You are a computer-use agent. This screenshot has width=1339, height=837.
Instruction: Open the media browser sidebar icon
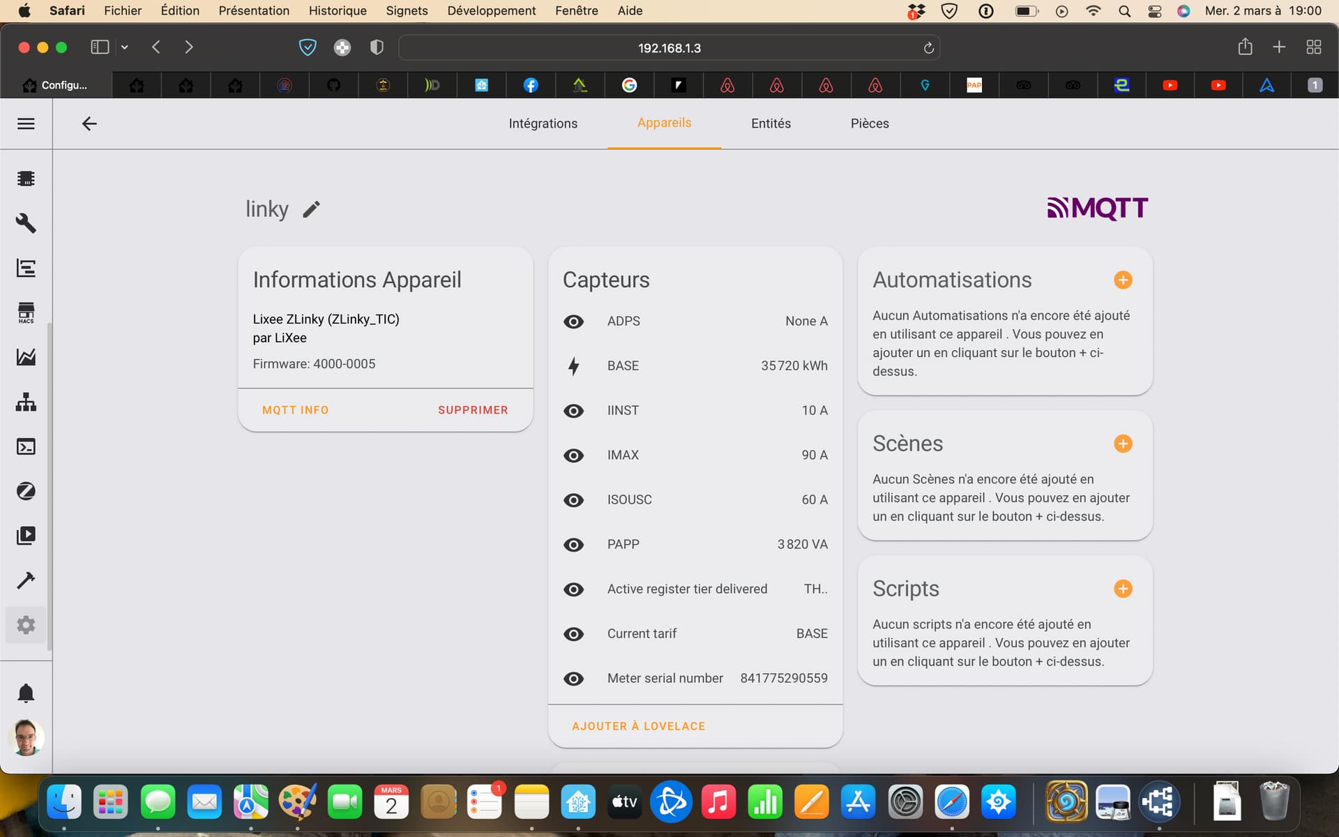coord(26,536)
